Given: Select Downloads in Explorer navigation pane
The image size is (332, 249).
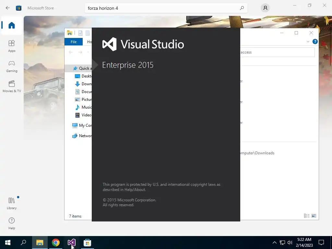Looking at the screenshot, I should (83, 84).
